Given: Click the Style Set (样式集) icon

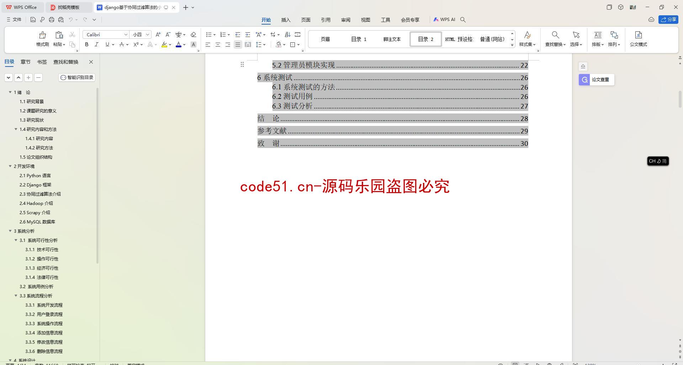Looking at the screenshot, I should click(527, 35).
